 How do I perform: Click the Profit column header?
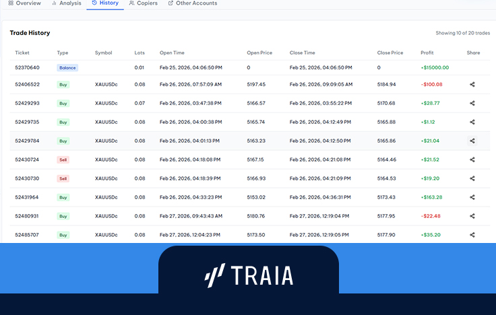(x=427, y=53)
